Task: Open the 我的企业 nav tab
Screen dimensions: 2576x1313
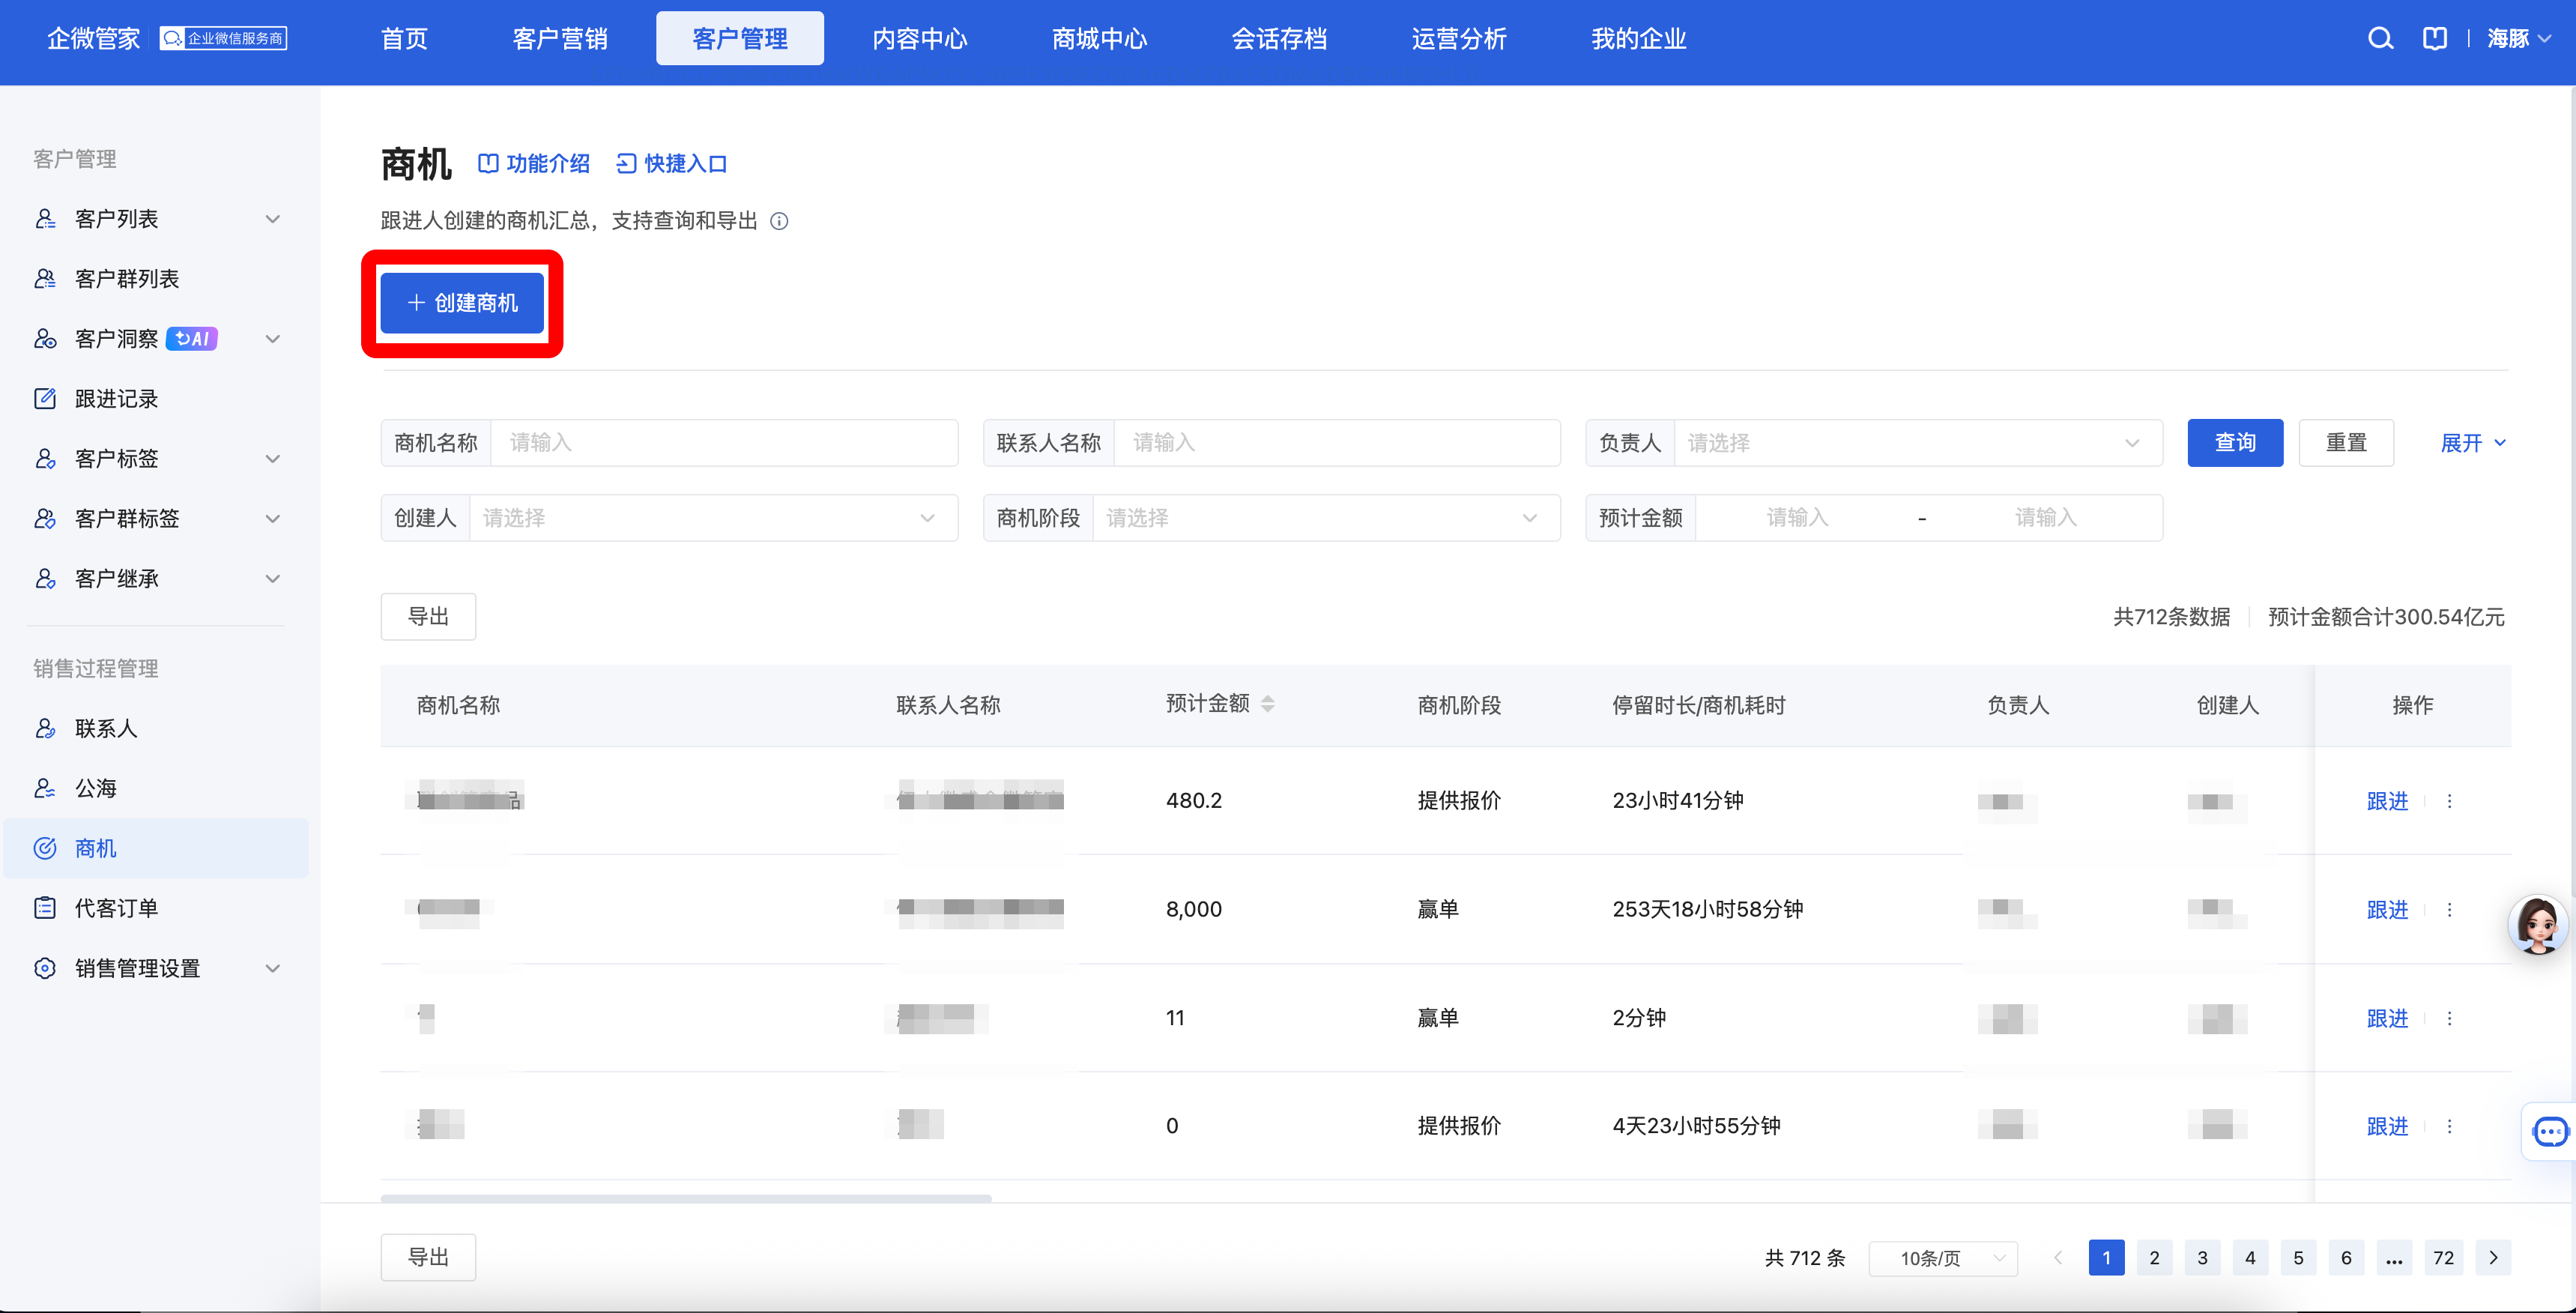Action: (1639, 39)
